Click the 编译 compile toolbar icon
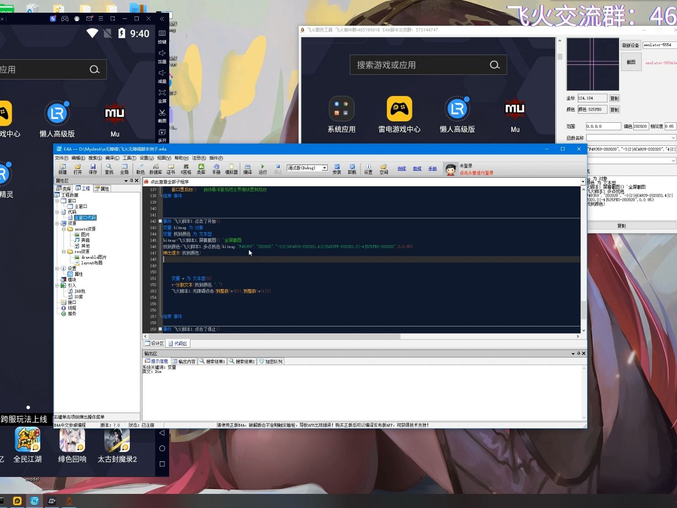This screenshot has width=677, height=508. [248, 169]
